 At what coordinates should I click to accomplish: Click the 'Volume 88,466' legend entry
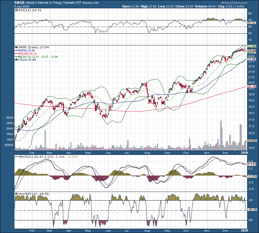(27, 60)
